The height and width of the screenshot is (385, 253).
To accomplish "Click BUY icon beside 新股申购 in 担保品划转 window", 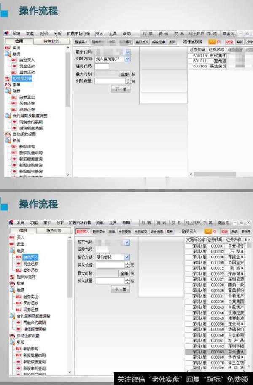I will click(x=14, y=147).
